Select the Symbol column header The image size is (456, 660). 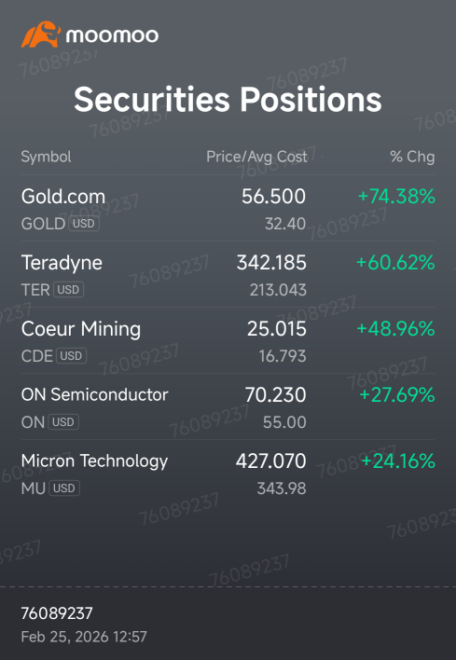46,157
